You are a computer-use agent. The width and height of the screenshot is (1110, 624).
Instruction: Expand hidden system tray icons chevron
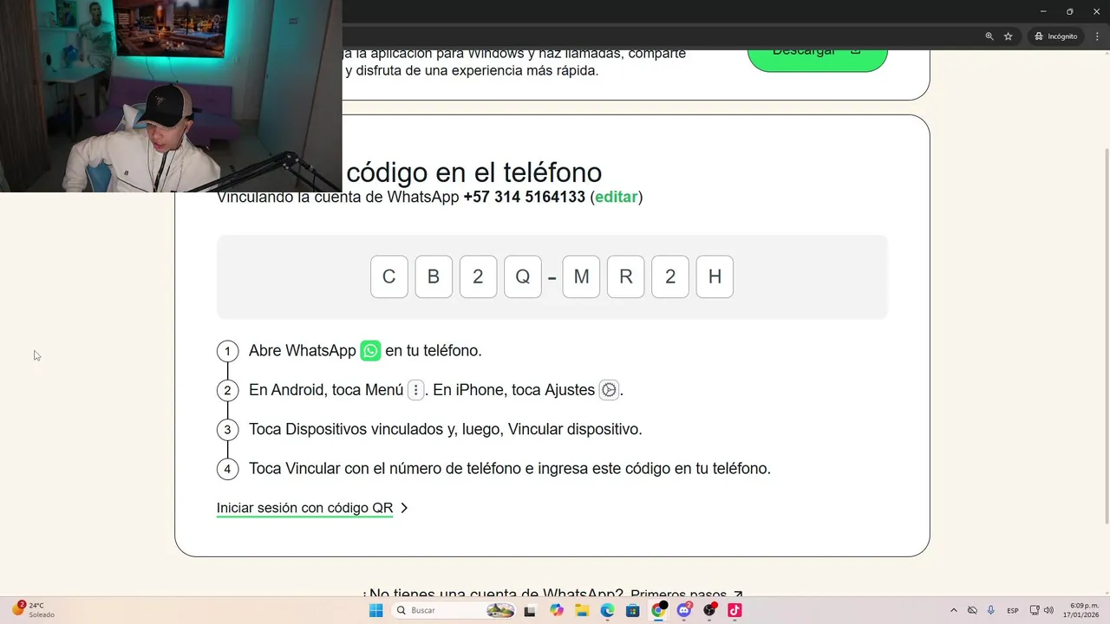(954, 610)
